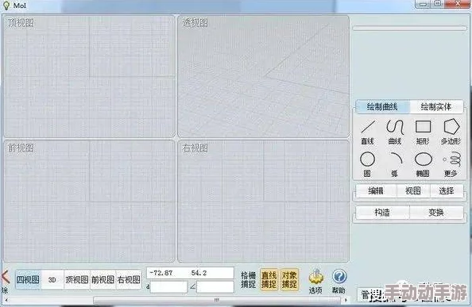Select the 椭圆 ellipse tool
472x307 pixels.
pyautogui.click(x=423, y=164)
